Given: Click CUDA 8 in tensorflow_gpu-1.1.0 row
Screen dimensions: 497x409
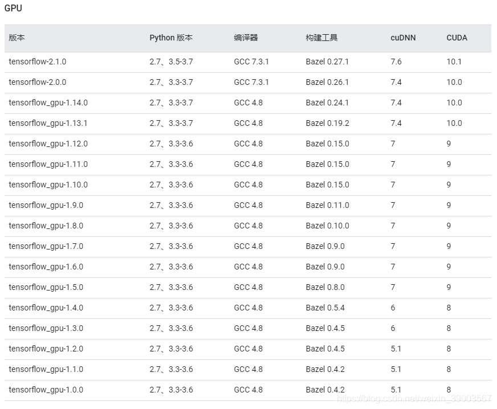Looking at the screenshot, I should pyautogui.click(x=449, y=369).
